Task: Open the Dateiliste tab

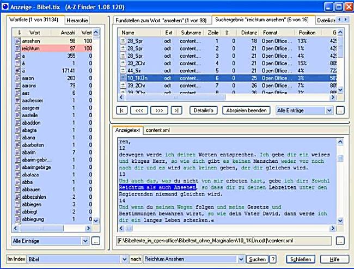Action: (x=326, y=20)
